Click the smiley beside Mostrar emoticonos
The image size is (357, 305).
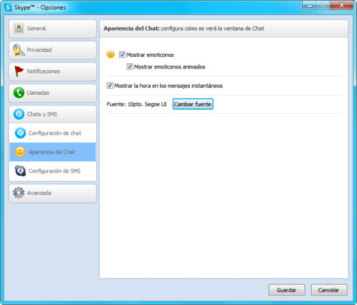[x=111, y=54]
